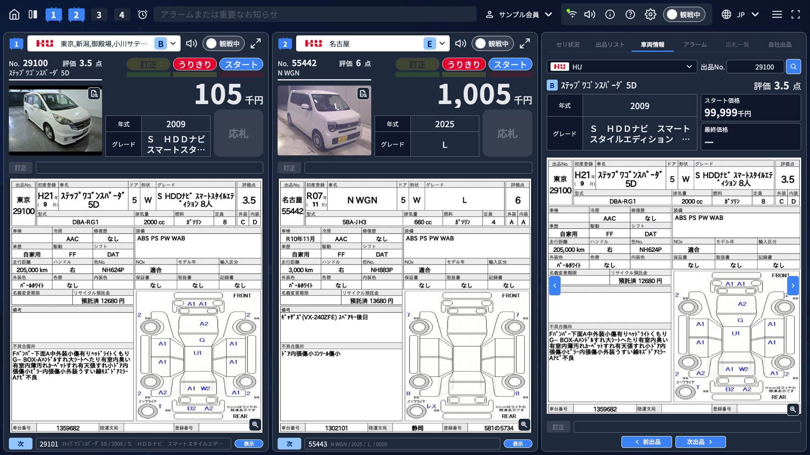Mute sound in panel 1
The height and width of the screenshot is (455, 810).
tap(192, 43)
